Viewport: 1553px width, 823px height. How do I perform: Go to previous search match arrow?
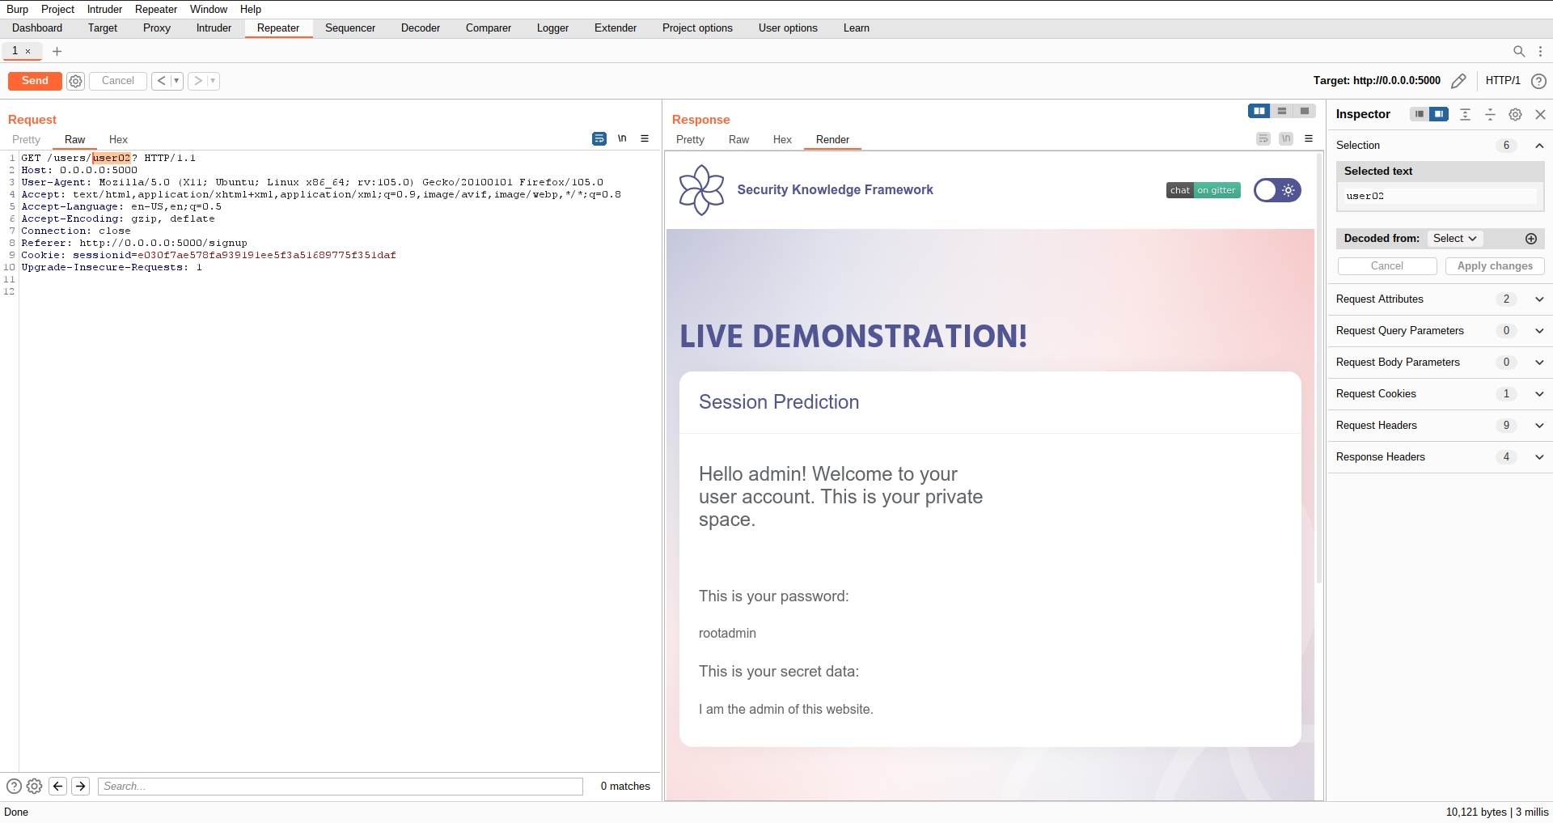point(58,786)
